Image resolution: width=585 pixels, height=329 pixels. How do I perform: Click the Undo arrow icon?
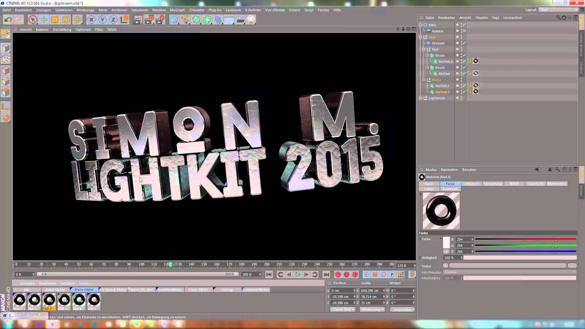8,20
